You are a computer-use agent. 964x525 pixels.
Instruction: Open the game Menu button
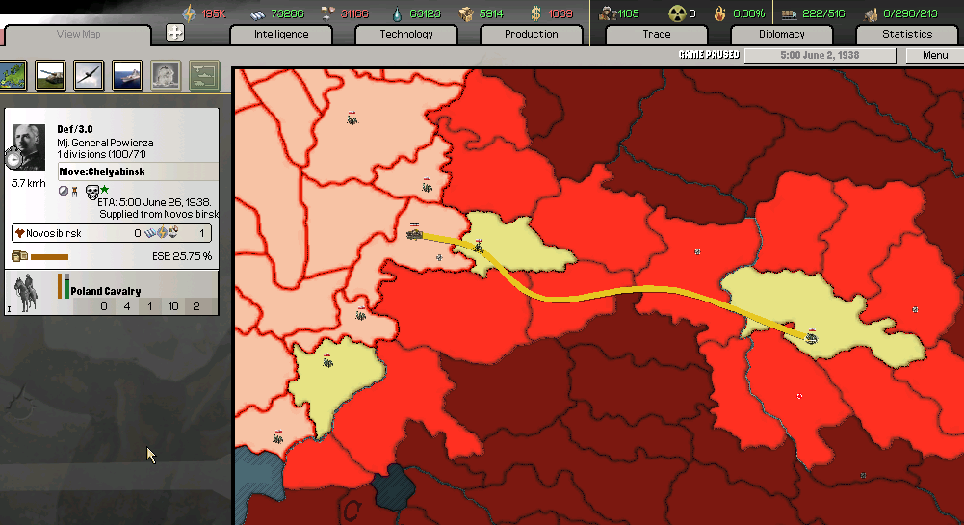pyautogui.click(x=934, y=55)
